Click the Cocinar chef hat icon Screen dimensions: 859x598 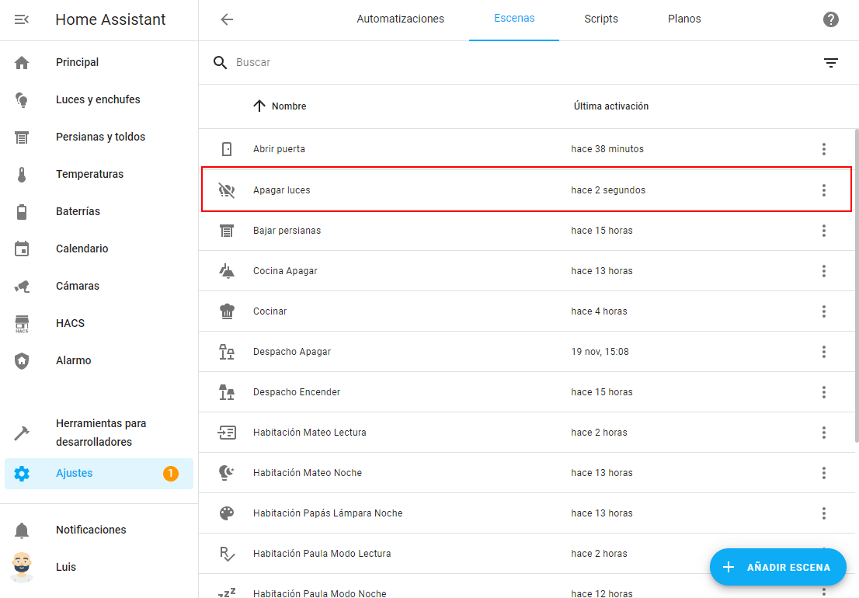coord(227,311)
